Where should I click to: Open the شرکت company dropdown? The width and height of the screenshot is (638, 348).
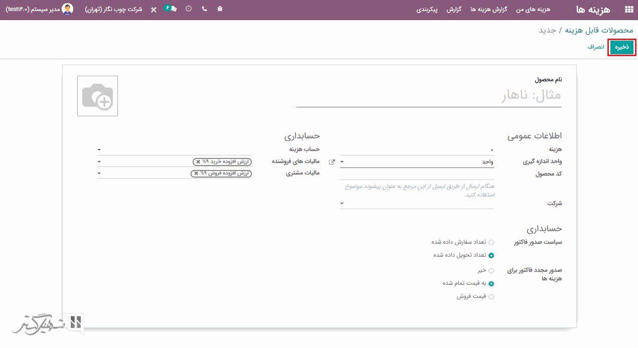coord(342,204)
